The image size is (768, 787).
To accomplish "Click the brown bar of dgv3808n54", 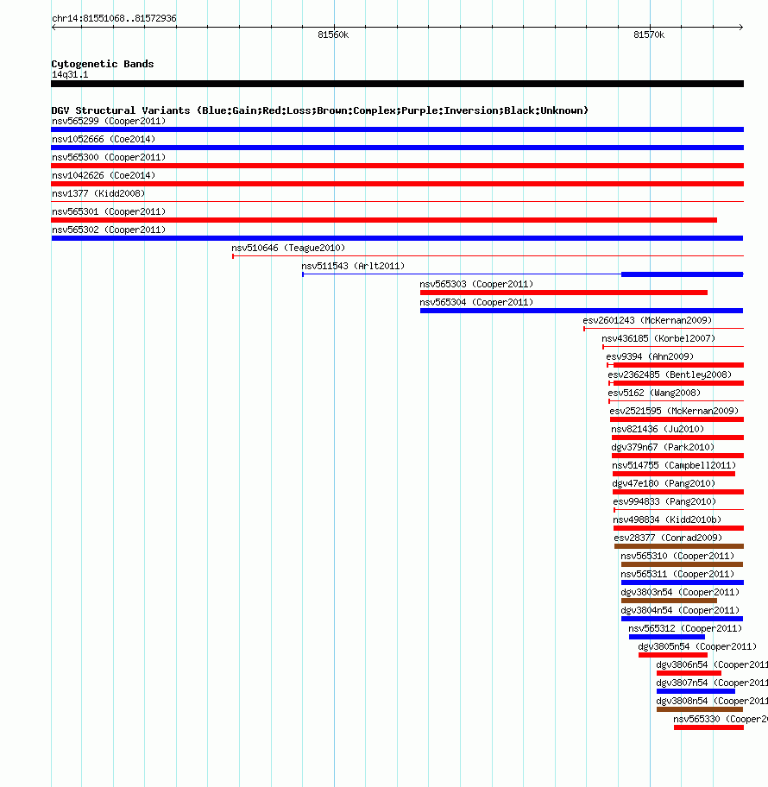I will [x=700, y=709].
